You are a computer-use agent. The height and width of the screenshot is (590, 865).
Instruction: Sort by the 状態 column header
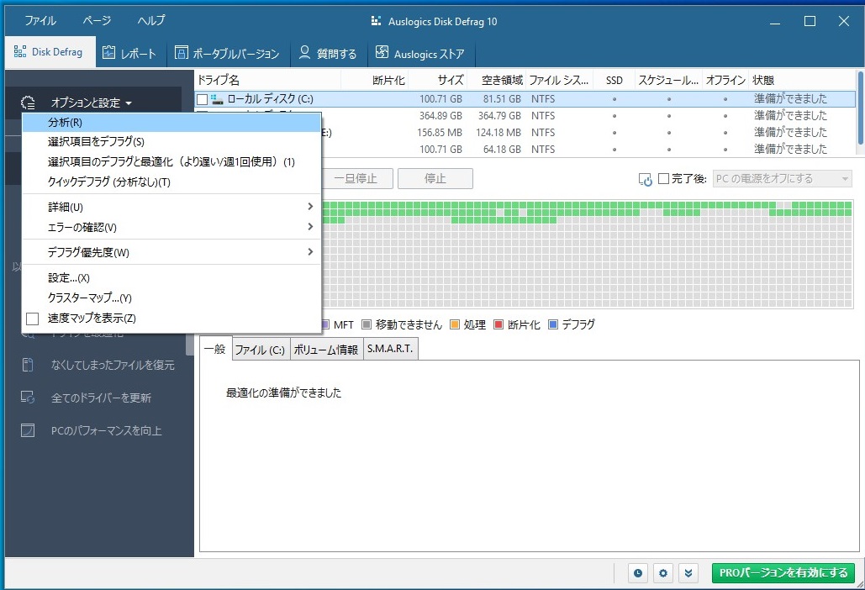click(x=803, y=81)
